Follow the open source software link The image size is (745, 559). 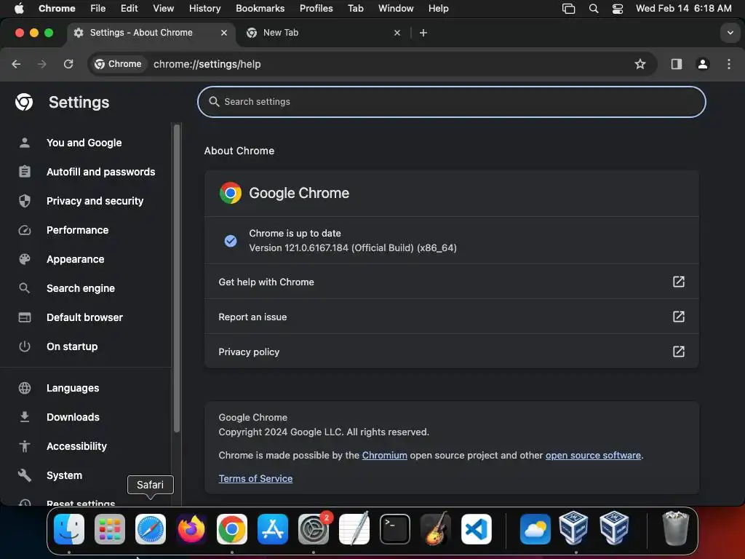[593, 456]
